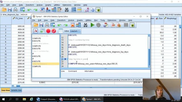Viewport: 182px width, 102px height.
Task: Click line 23 COMPUTE followup_new_years syntax
Action: pos(93,64)
